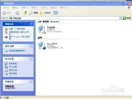Open the Search (搜索) toolbar tool
The width and height of the screenshot is (132, 99).
34,13
